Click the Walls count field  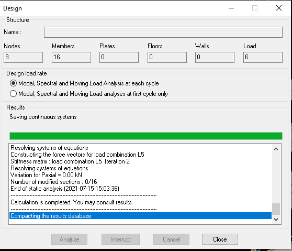(215, 57)
